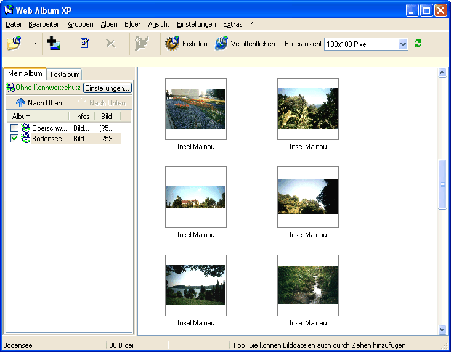
Task: Select the palm trees Insel Mainau thumbnail
Action: 308,108
